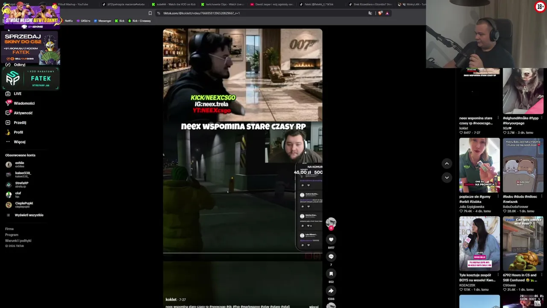Open 'poplacze sie #gumy' video thumbnail
The image size is (547, 308).
tap(479, 165)
